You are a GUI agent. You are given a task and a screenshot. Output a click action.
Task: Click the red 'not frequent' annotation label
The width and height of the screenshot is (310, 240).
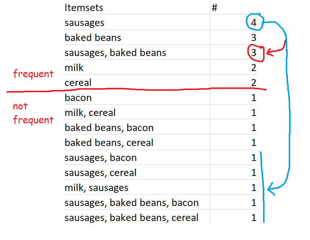pos(33,113)
